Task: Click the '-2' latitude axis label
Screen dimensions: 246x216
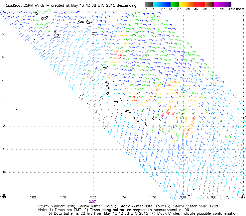Action: 3,126
